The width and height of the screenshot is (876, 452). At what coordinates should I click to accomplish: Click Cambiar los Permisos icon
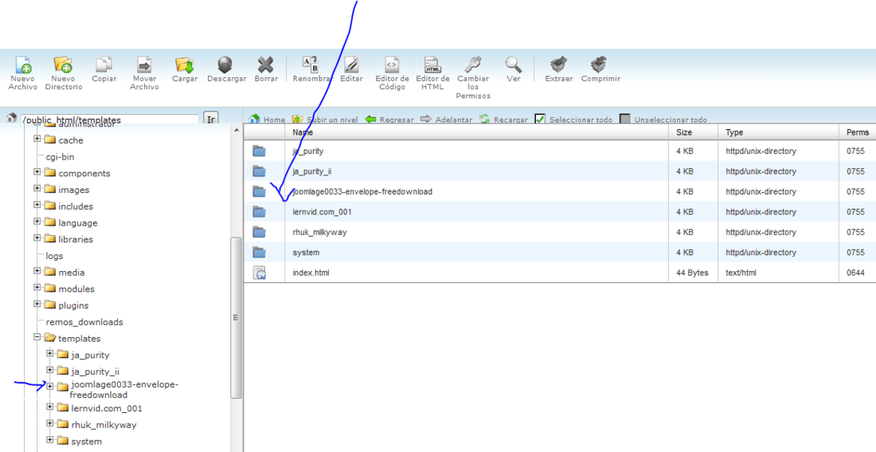(473, 65)
